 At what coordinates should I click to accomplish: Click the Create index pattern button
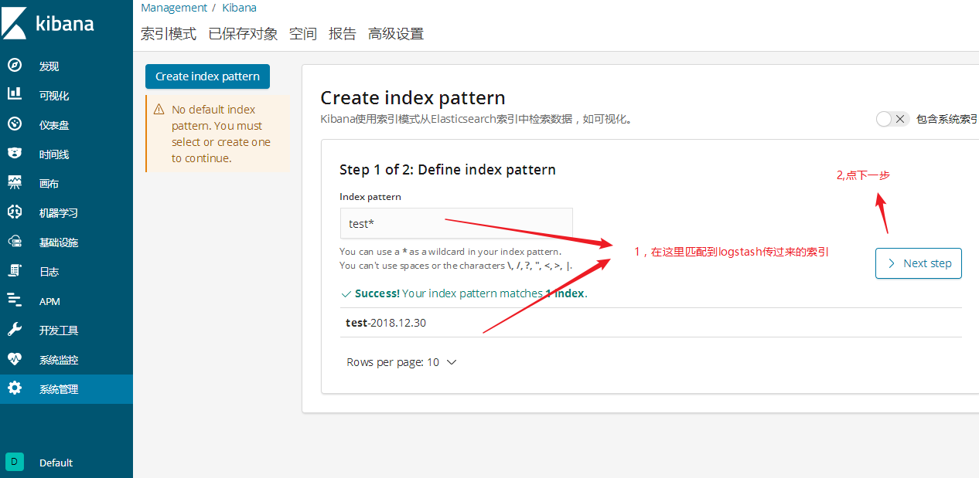tap(207, 76)
